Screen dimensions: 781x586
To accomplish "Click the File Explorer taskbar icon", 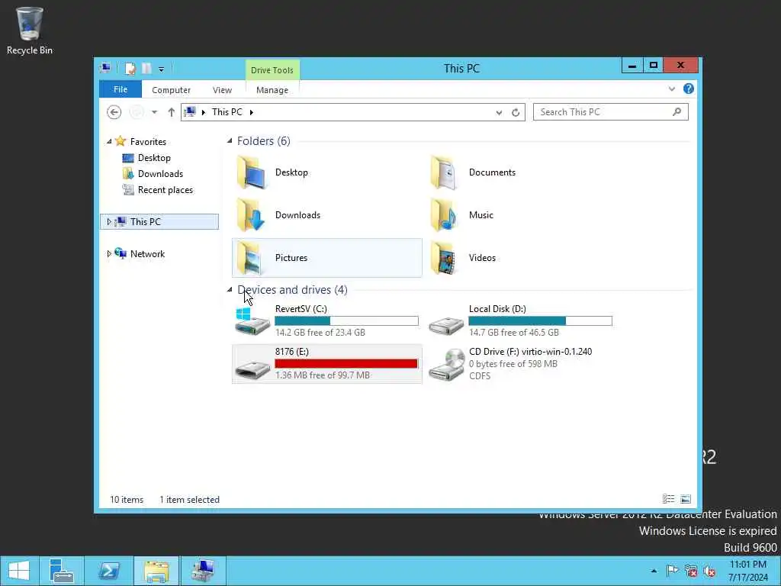I will coord(156,571).
